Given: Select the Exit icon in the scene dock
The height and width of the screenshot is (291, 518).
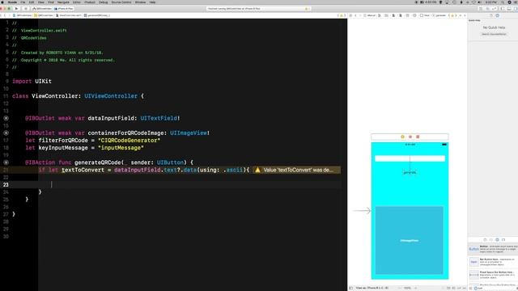Looking at the screenshot, I should pos(418,137).
